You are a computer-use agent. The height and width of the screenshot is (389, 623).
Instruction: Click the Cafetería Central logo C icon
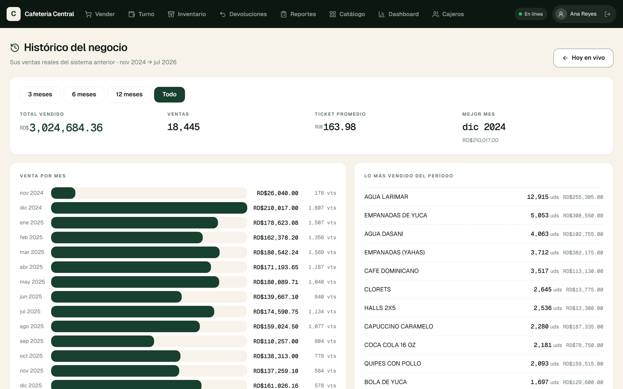(x=14, y=14)
